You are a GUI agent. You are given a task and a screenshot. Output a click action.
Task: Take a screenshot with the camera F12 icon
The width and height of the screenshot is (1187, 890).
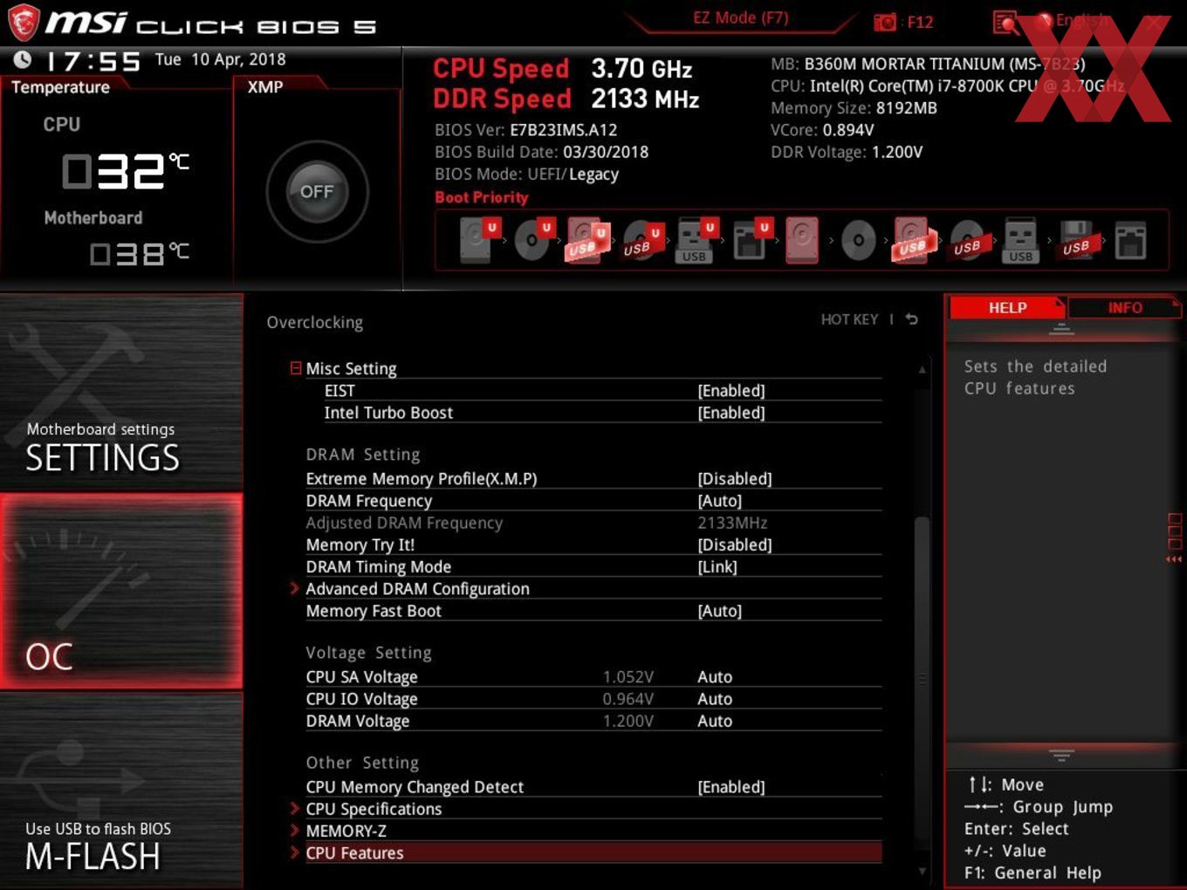[x=885, y=22]
